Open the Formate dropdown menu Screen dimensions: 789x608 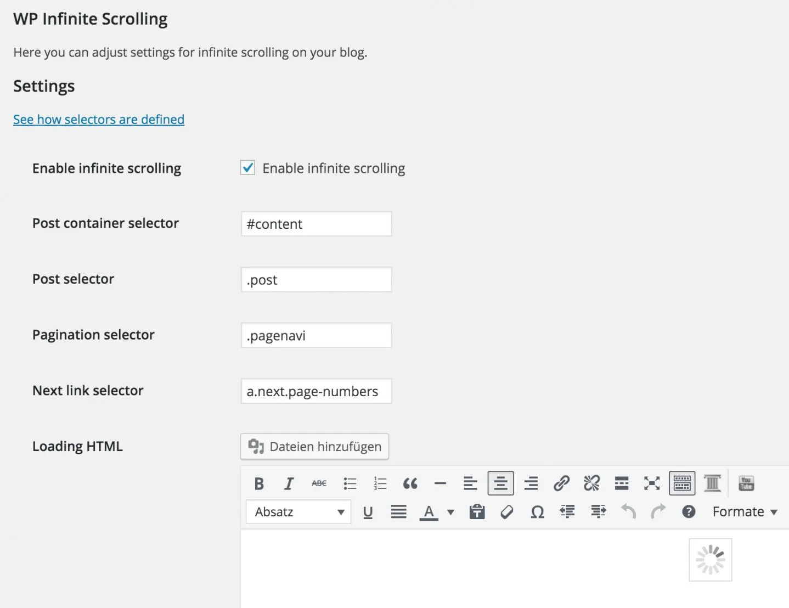click(x=745, y=512)
